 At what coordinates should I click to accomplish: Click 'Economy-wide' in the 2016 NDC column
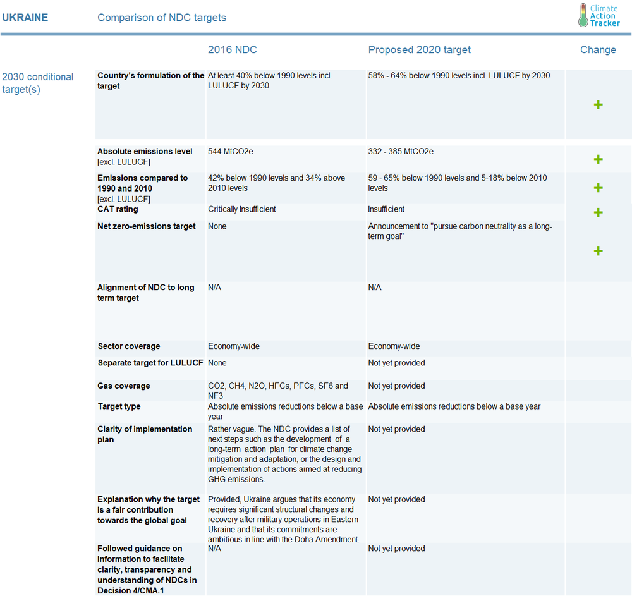click(234, 346)
